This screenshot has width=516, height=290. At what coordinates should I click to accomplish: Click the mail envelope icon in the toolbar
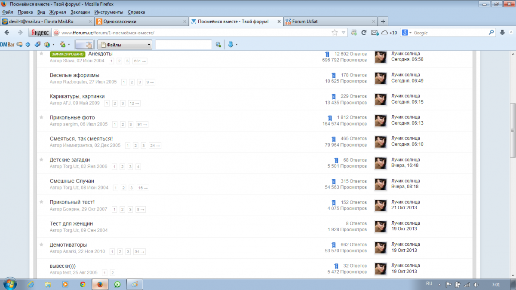point(374,33)
